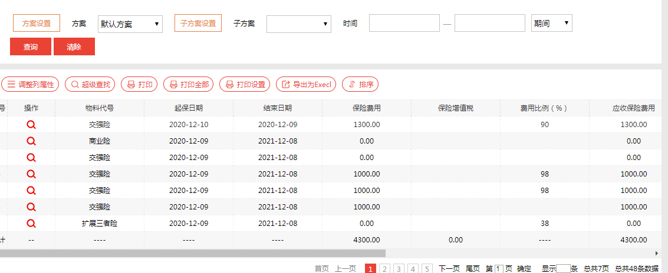Click 确定 to jump to page
The width and height of the screenshot is (668, 273).
[x=524, y=269]
